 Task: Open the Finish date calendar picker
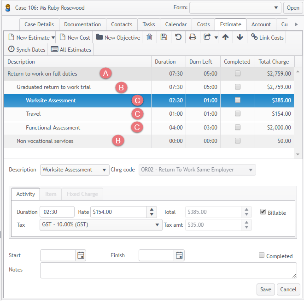(x=179, y=255)
